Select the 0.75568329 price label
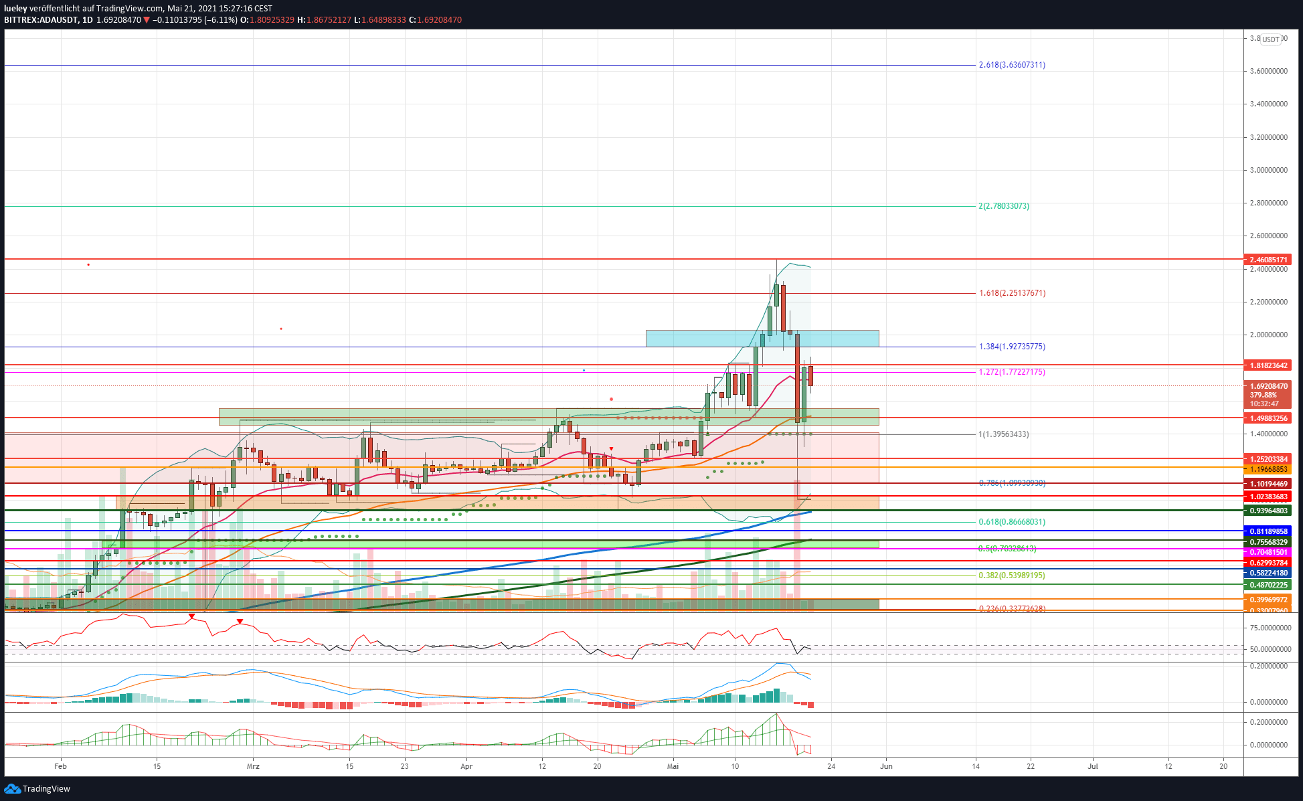The image size is (1303, 801). point(1268,542)
